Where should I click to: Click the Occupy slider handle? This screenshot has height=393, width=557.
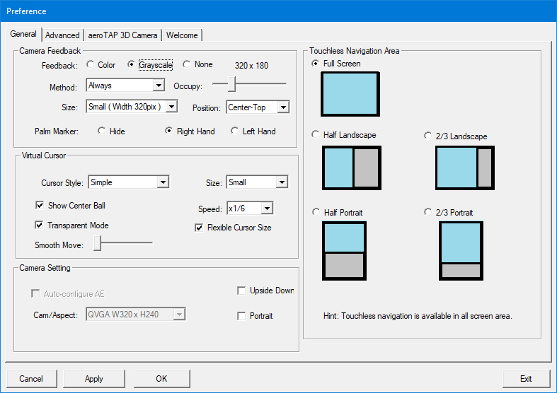(x=231, y=85)
